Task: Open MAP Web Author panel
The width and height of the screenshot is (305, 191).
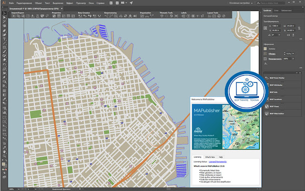Action: tap(282, 113)
